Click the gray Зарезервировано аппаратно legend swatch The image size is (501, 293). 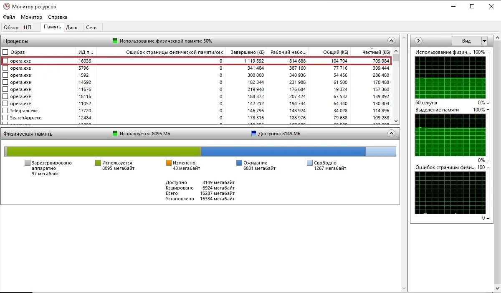tap(28, 163)
